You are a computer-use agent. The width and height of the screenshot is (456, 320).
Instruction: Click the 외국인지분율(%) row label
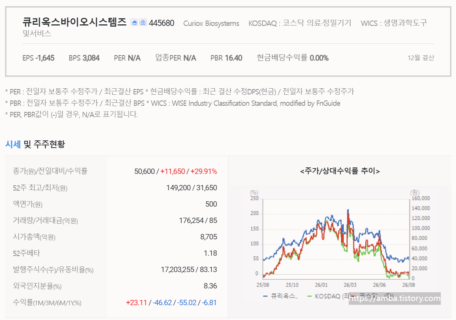tap(37, 286)
